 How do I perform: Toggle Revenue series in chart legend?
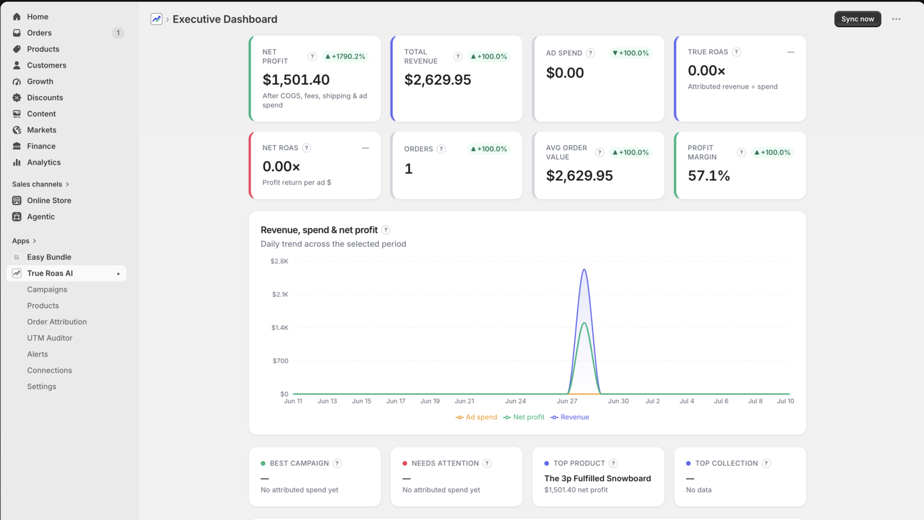[x=570, y=417]
